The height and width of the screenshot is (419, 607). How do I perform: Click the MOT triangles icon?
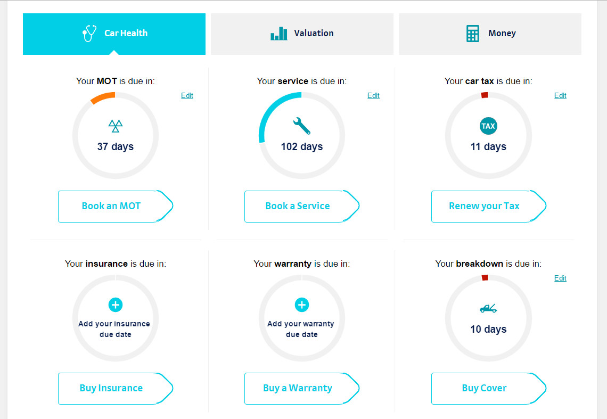pyautogui.click(x=116, y=126)
